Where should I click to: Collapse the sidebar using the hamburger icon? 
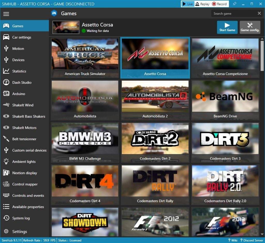pos(6,14)
